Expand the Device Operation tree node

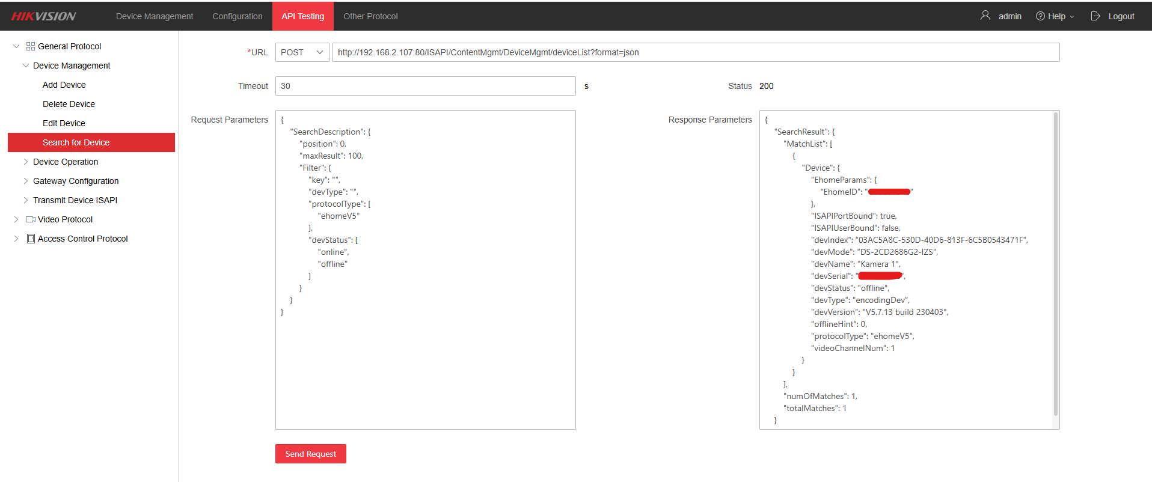26,162
